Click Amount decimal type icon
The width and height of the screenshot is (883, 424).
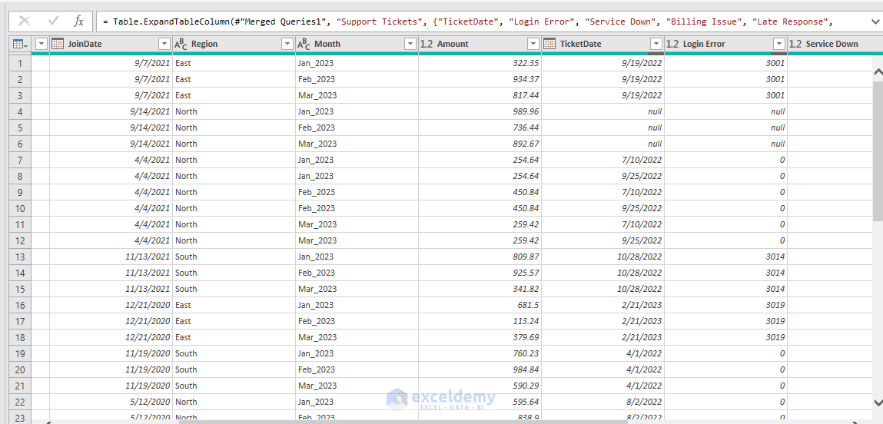427,44
